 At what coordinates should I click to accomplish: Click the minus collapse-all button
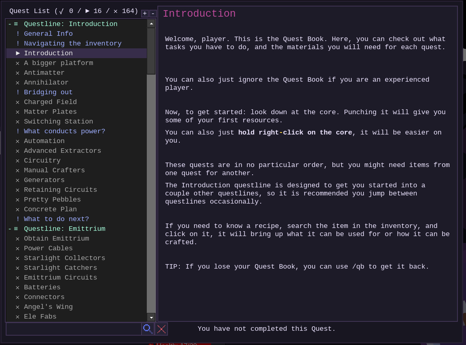[153, 13]
